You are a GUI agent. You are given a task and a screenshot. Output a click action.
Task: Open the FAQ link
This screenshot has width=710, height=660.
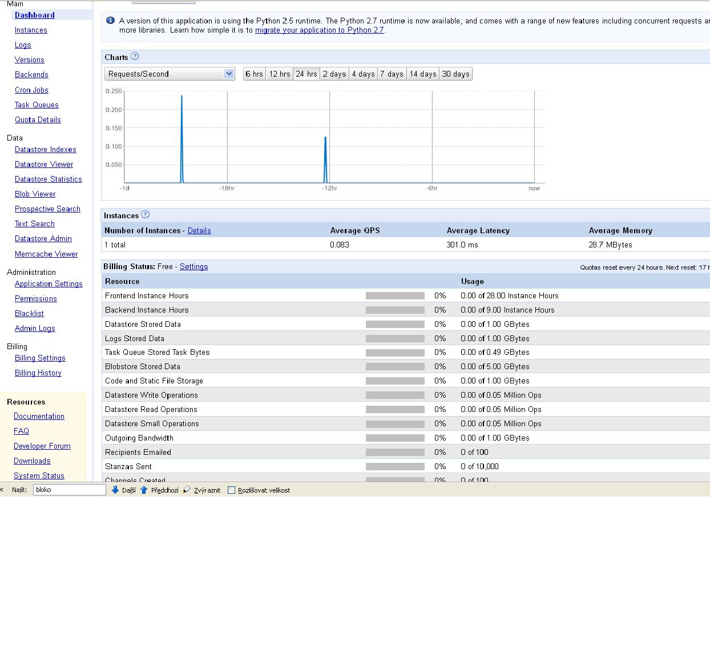tap(21, 431)
